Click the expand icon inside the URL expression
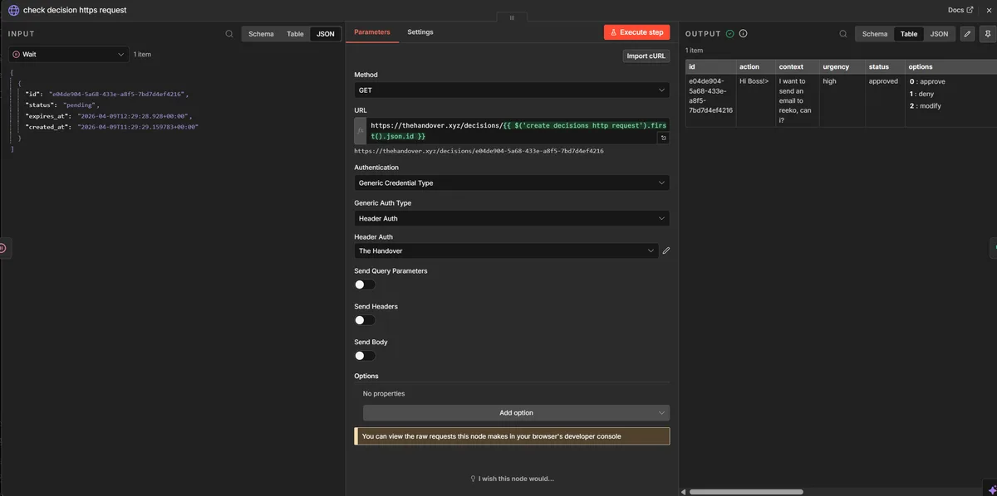Image resolution: width=997 pixels, height=496 pixels. (662, 139)
